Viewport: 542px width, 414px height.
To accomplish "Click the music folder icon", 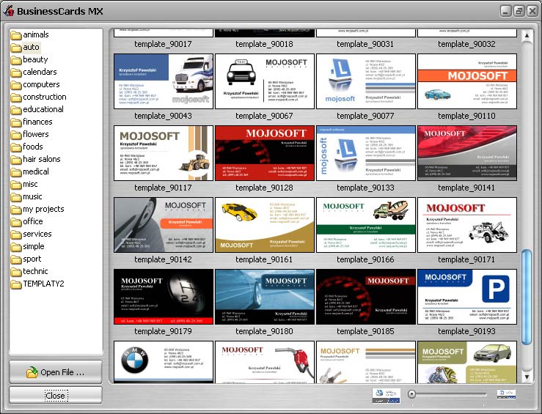I will pos(16,197).
